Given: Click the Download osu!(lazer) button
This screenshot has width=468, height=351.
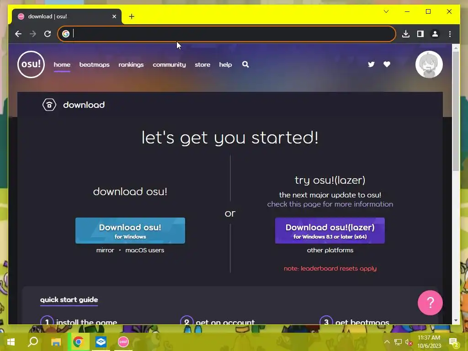Looking at the screenshot, I should pyautogui.click(x=330, y=230).
